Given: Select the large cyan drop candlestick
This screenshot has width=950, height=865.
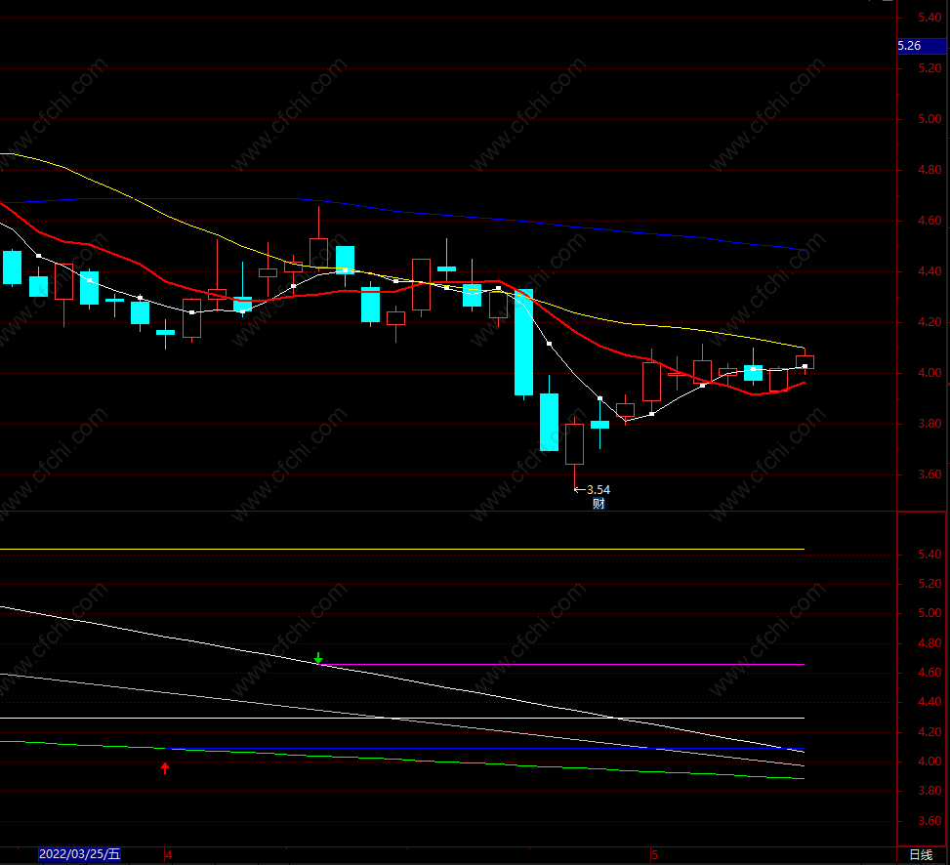Looking at the screenshot, I should point(523,343).
